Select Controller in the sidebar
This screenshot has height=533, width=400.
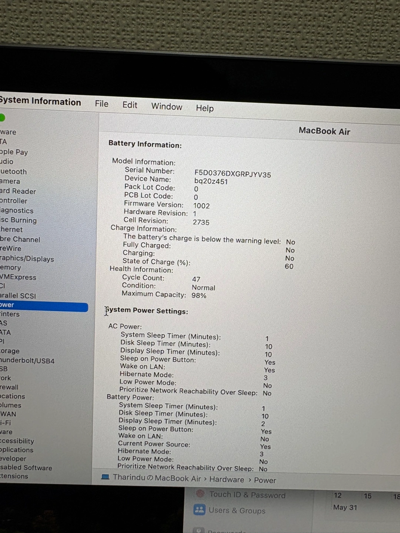[14, 201]
